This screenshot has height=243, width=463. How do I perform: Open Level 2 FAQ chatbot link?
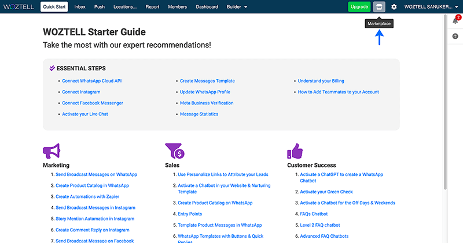pyautogui.click(x=320, y=225)
